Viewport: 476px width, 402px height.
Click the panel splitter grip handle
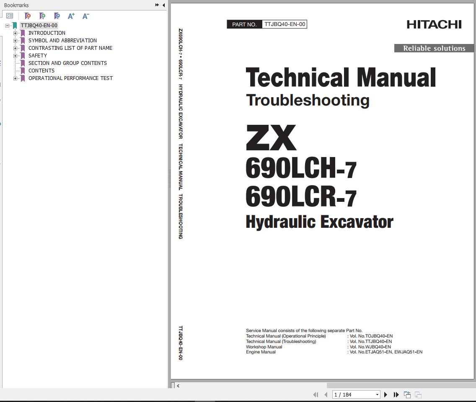click(169, 179)
